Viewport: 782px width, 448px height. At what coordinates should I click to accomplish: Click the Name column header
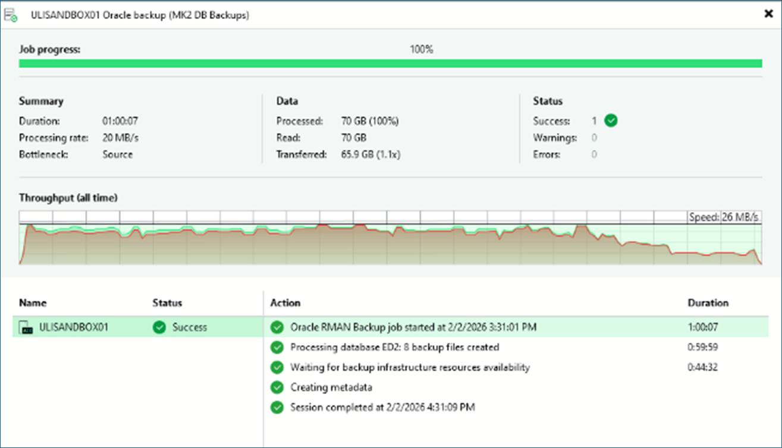[x=33, y=303]
